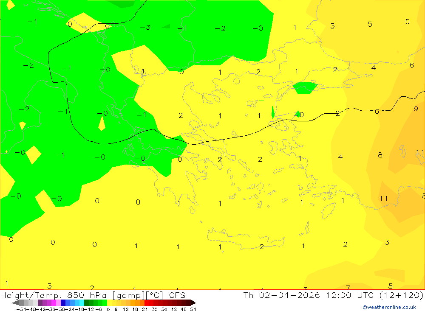Click the 54 label on color scale

(193, 309)
